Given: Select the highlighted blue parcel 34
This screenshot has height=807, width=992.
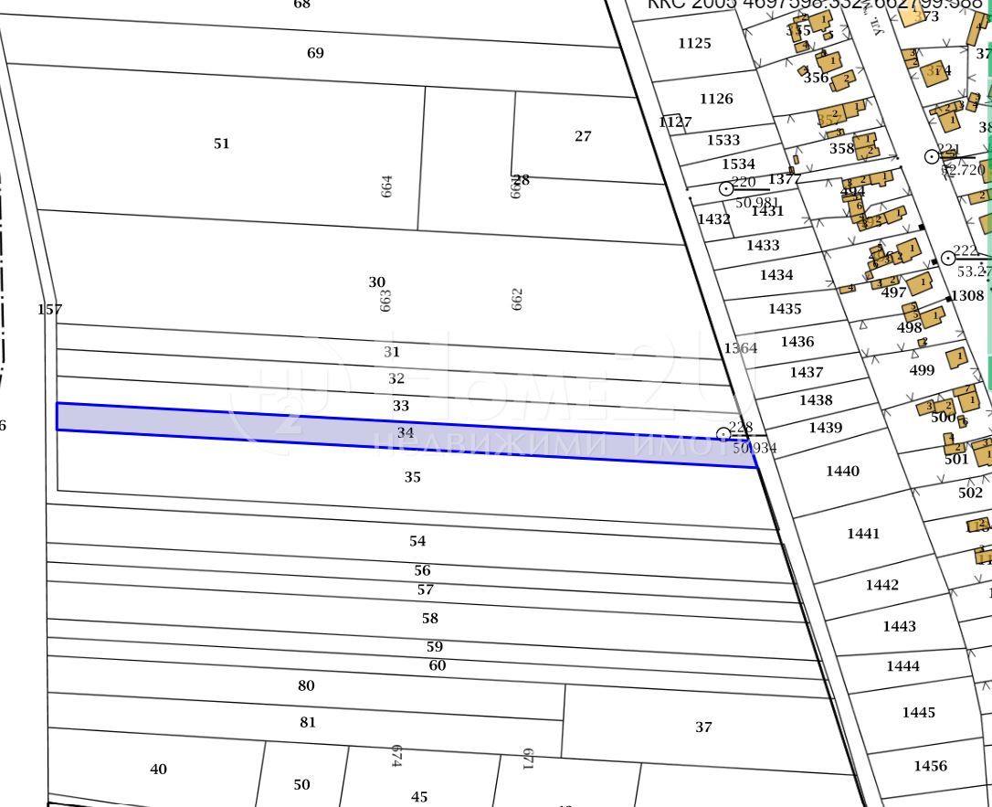Looking at the screenshot, I should coord(406,433).
